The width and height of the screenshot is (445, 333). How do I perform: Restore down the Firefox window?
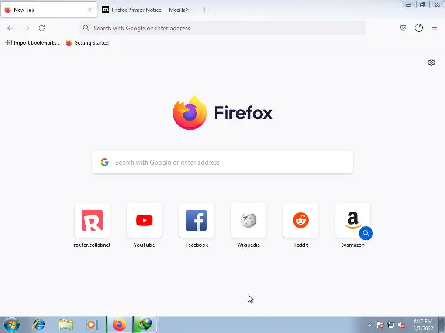pyautogui.click(x=423, y=4)
